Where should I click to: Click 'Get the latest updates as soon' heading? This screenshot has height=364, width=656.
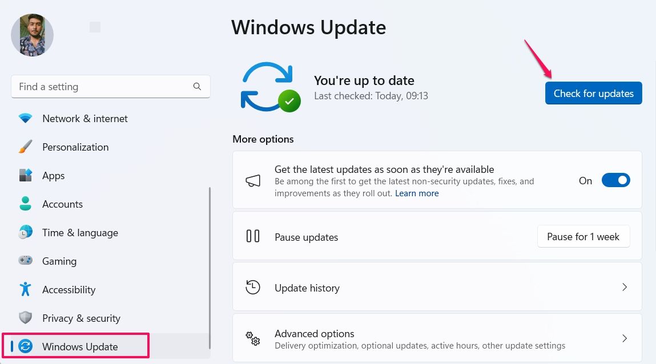384,169
